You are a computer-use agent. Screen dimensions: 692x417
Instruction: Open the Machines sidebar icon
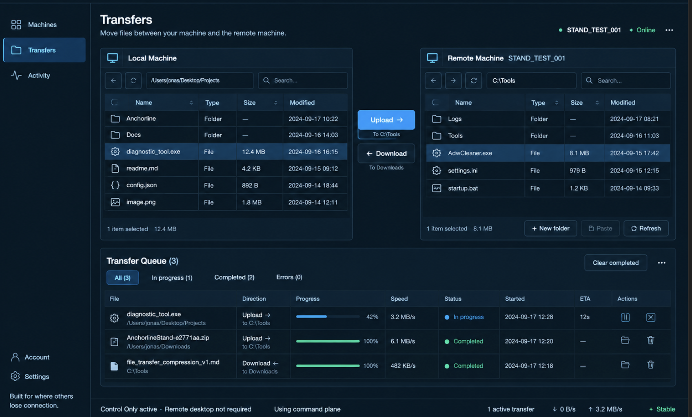[16, 25]
